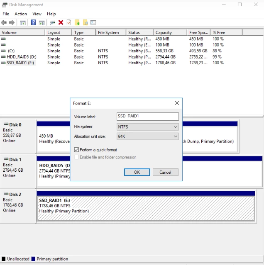264x265 pixels.
Task: Click the Volume label text field
Action: click(148, 117)
